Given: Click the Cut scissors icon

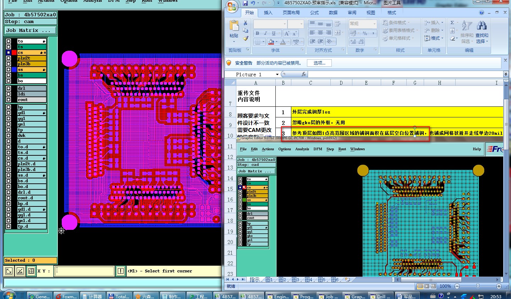Looking at the screenshot, I should [x=245, y=23].
